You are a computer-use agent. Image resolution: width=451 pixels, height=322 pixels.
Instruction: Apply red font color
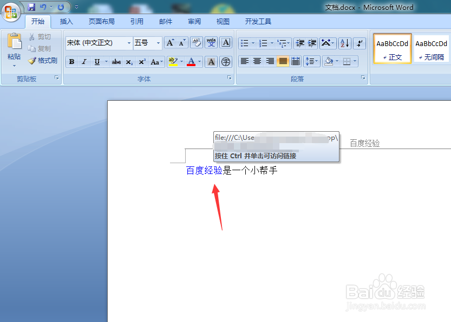(191, 62)
